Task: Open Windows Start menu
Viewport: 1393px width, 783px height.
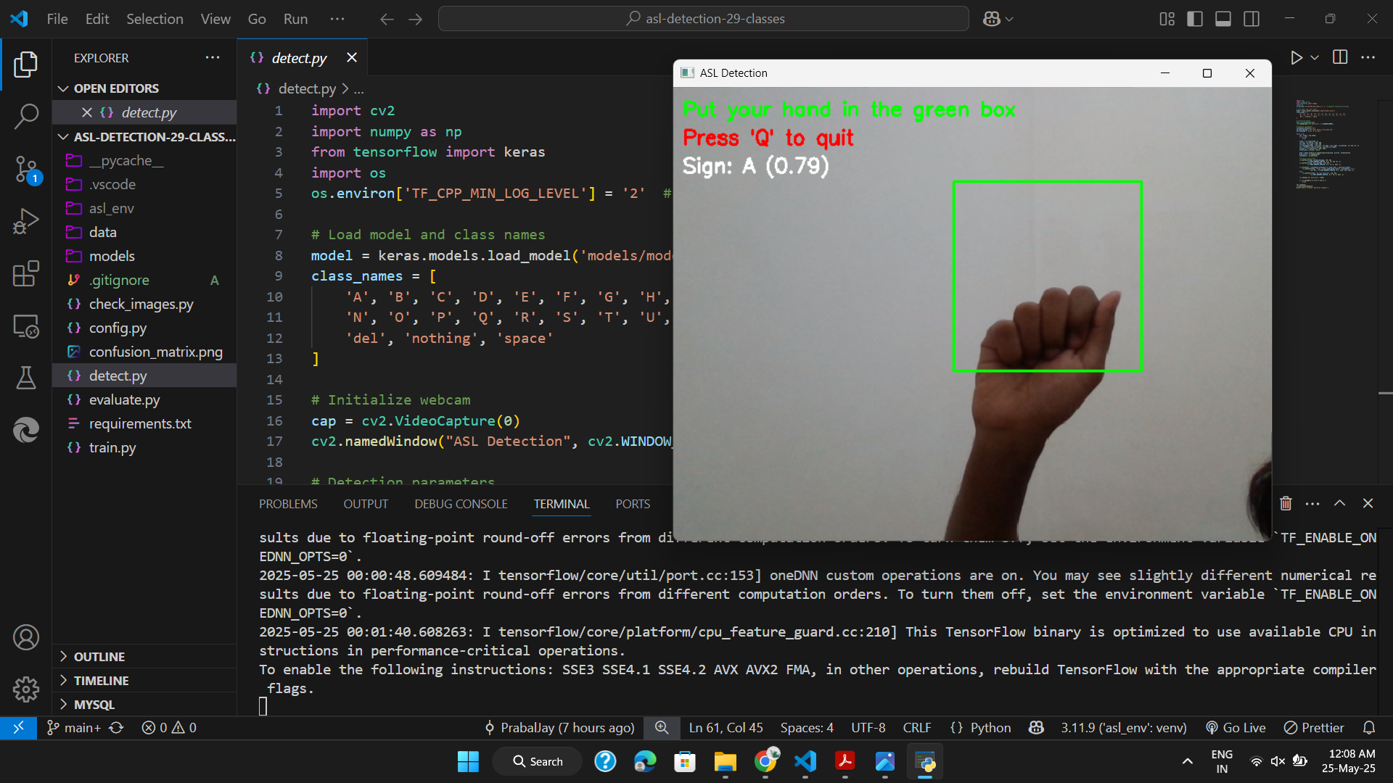Action: [x=468, y=761]
